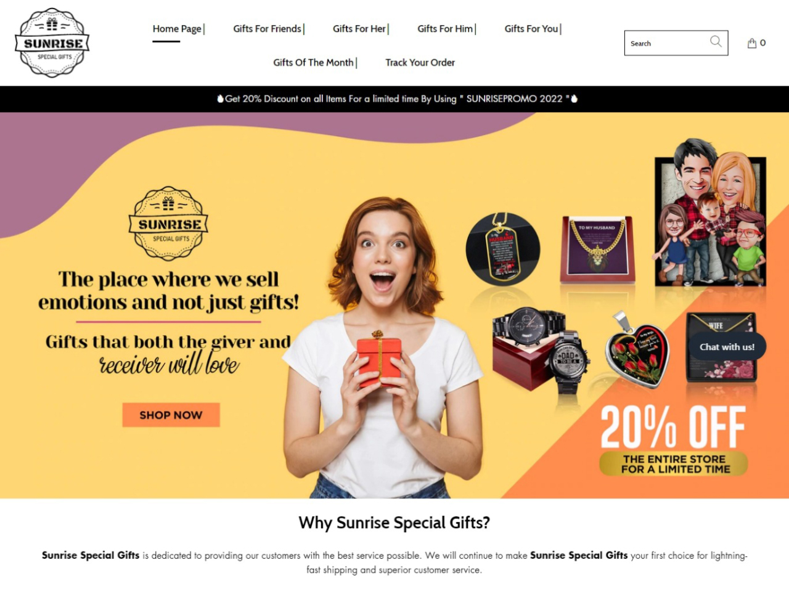Open Gifts For Her menu
789x594 pixels.
pos(359,28)
